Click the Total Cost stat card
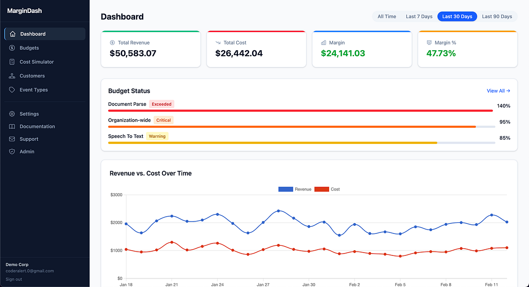Image resolution: width=529 pixels, height=287 pixels. pyautogui.click(x=256, y=49)
